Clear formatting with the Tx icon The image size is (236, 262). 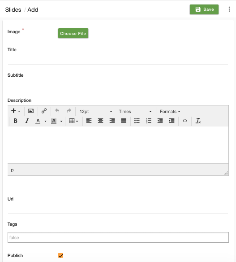pyautogui.click(x=198, y=121)
